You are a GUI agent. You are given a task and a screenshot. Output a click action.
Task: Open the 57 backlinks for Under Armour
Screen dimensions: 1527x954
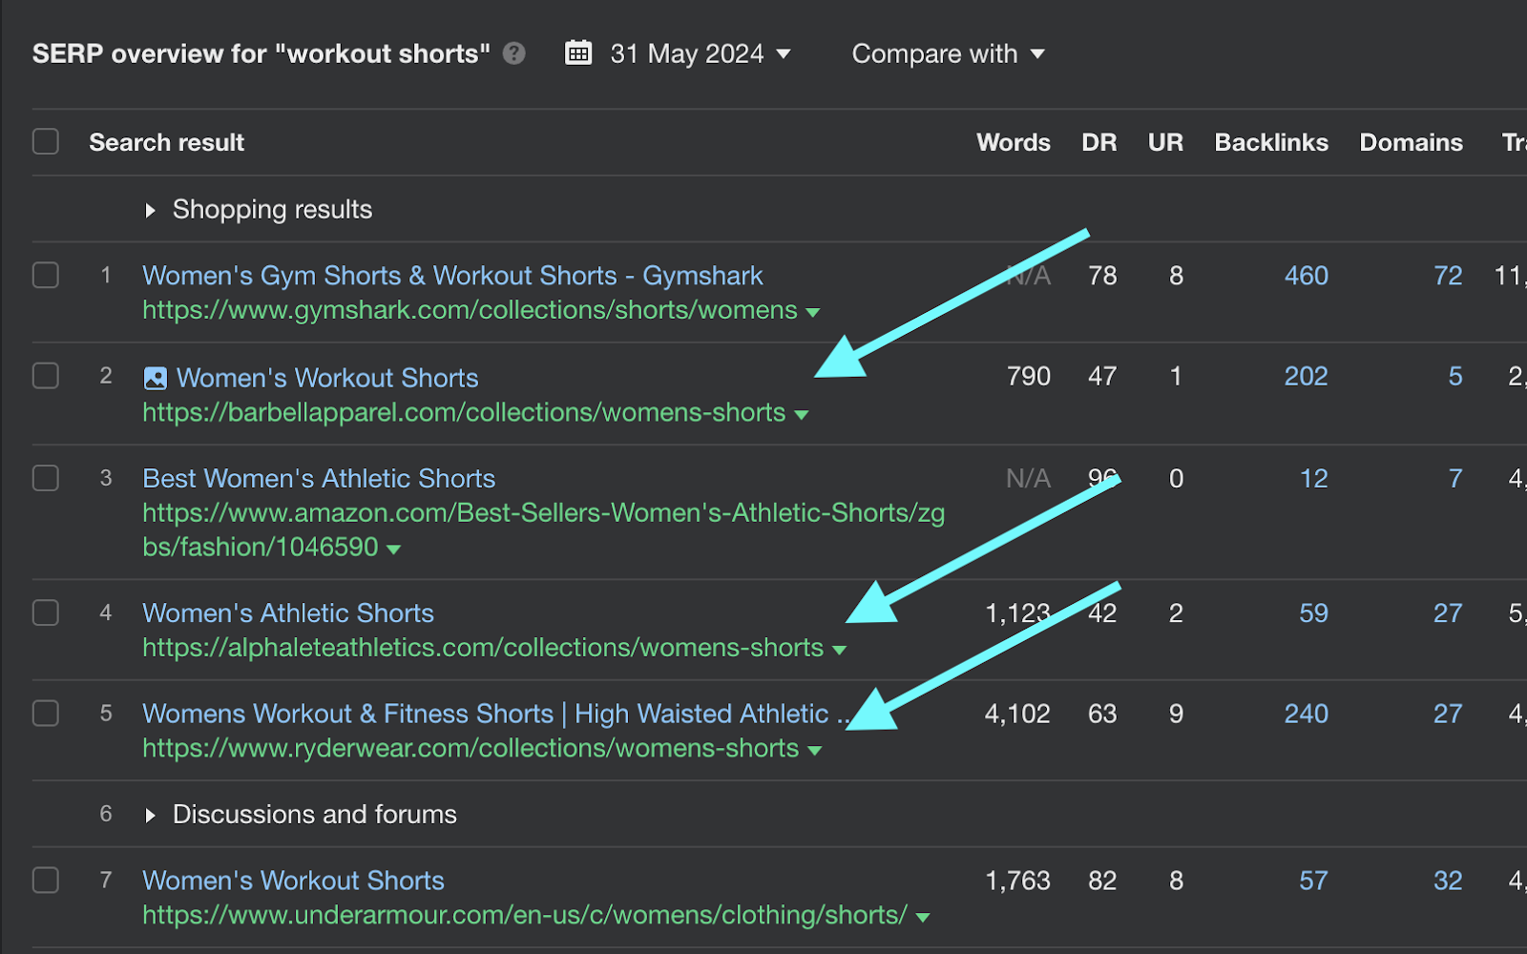(x=1314, y=881)
